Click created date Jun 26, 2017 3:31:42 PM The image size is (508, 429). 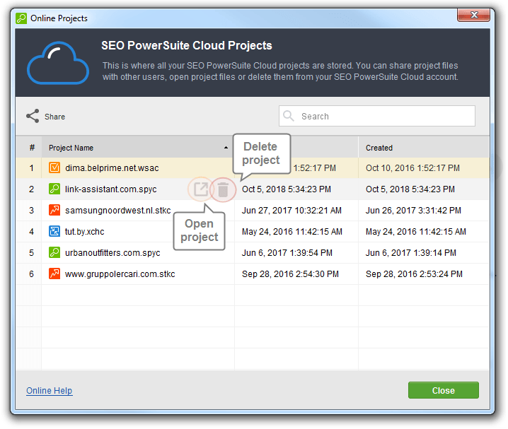click(x=413, y=211)
